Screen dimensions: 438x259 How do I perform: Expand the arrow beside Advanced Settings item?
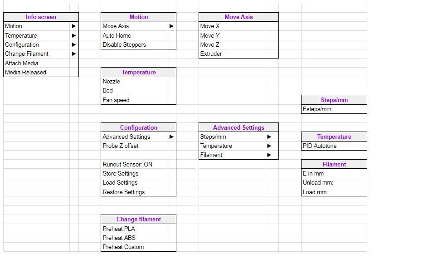coord(171,137)
